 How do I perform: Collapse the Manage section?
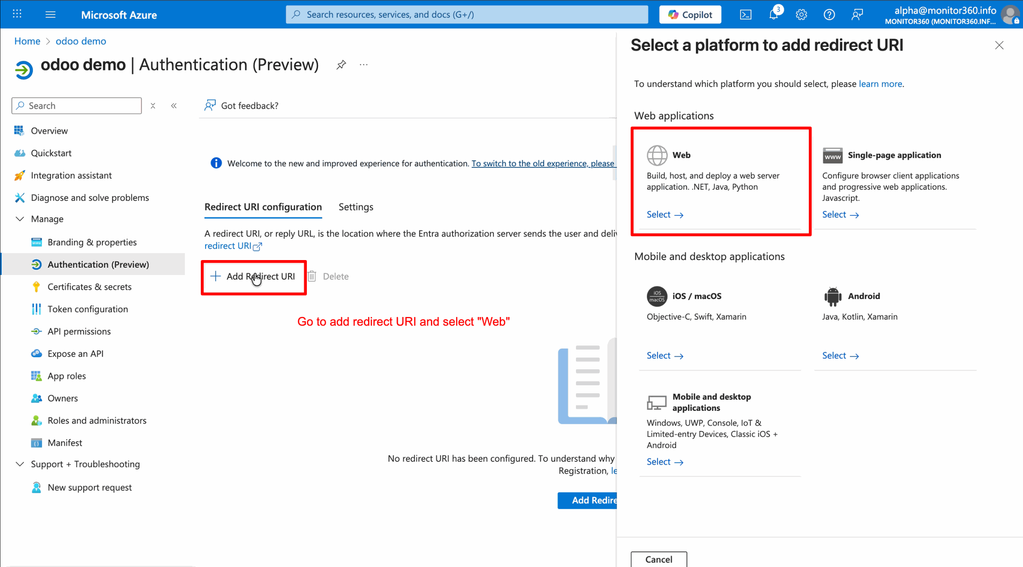20,219
